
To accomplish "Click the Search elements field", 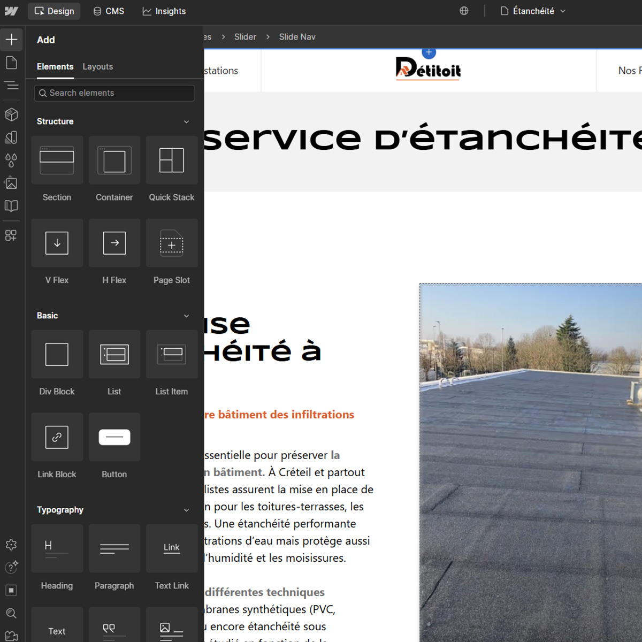I will [x=114, y=93].
